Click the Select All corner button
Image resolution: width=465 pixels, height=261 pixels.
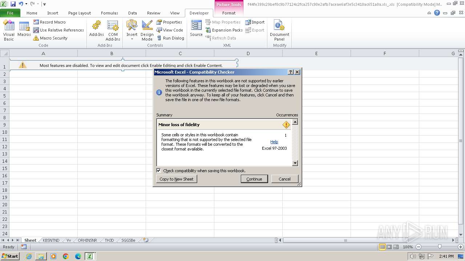tap(4, 53)
